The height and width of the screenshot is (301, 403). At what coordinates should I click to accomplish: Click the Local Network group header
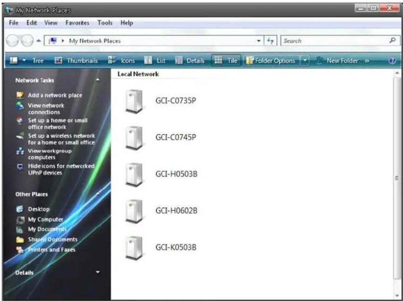[x=138, y=74]
